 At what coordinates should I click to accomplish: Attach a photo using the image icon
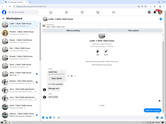[x=47, y=118]
